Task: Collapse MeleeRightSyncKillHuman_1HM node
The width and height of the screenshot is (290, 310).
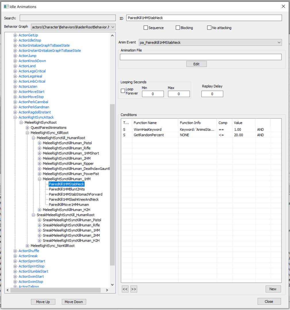Action: [x=39, y=179]
